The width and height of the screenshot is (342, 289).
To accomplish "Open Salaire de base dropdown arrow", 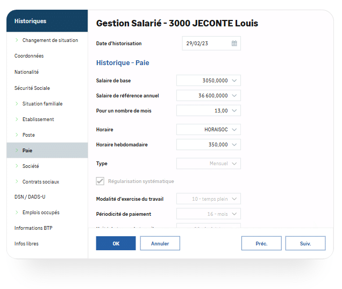I will pyautogui.click(x=234, y=81).
